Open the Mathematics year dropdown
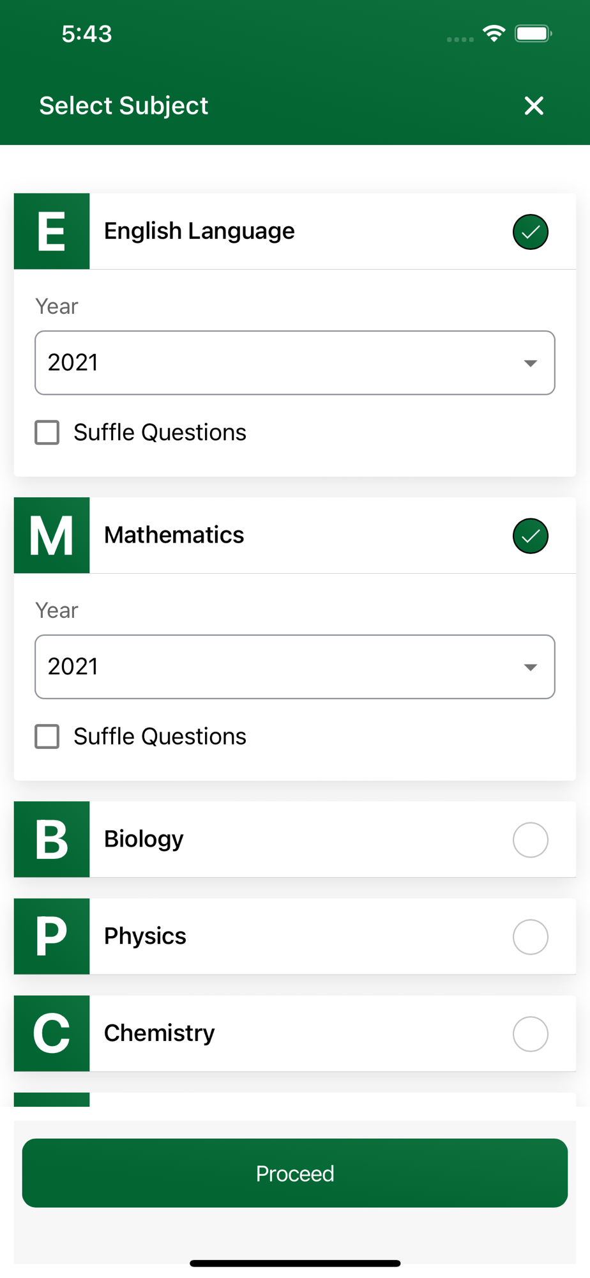 tap(294, 667)
